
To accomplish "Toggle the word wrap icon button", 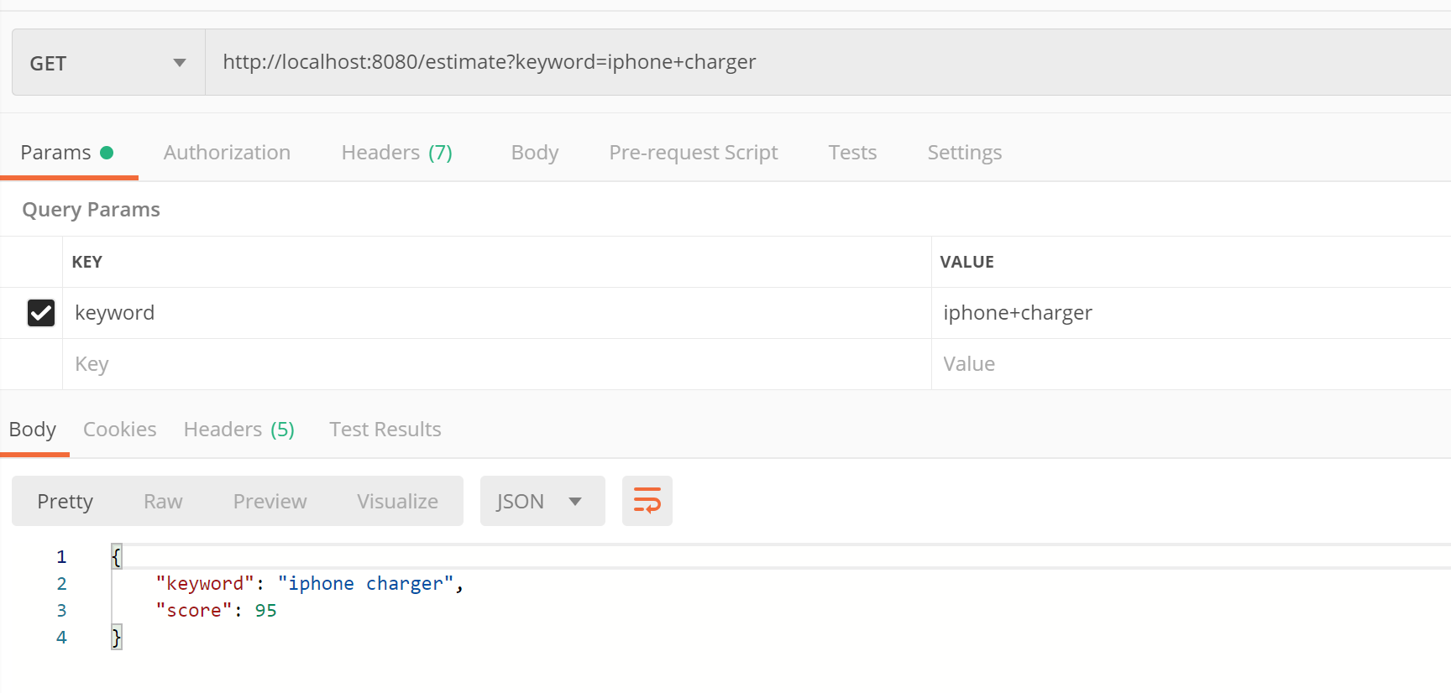I will click(647, 501).
